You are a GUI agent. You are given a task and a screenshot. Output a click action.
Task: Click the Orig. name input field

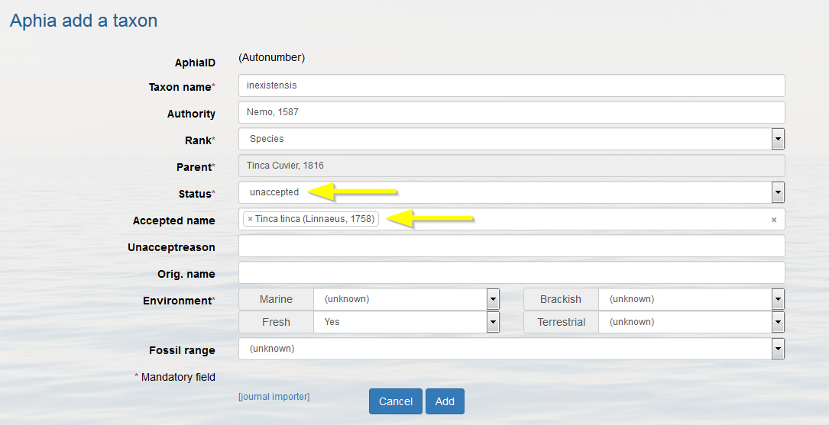(x=511, y=272)
